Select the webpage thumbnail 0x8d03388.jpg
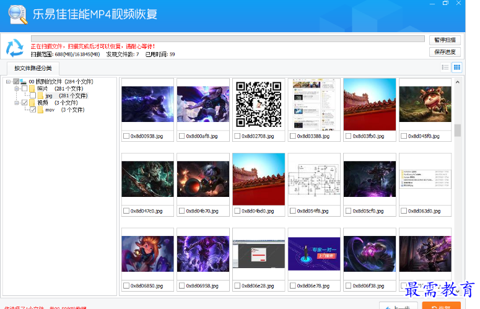Image resolution: width=480 pixels, height=309 pixels. 314,104
